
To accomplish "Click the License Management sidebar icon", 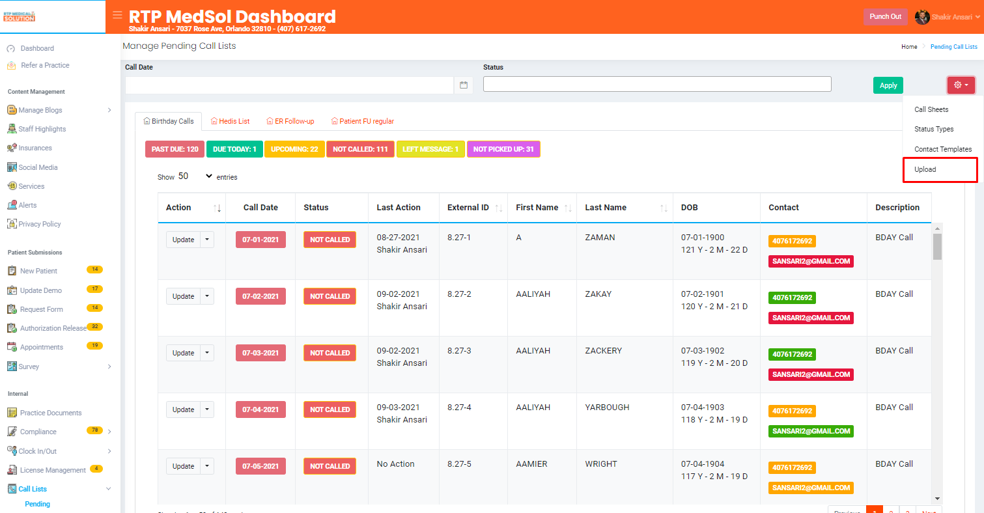I will pyautogui.click(x=12, y=470).
